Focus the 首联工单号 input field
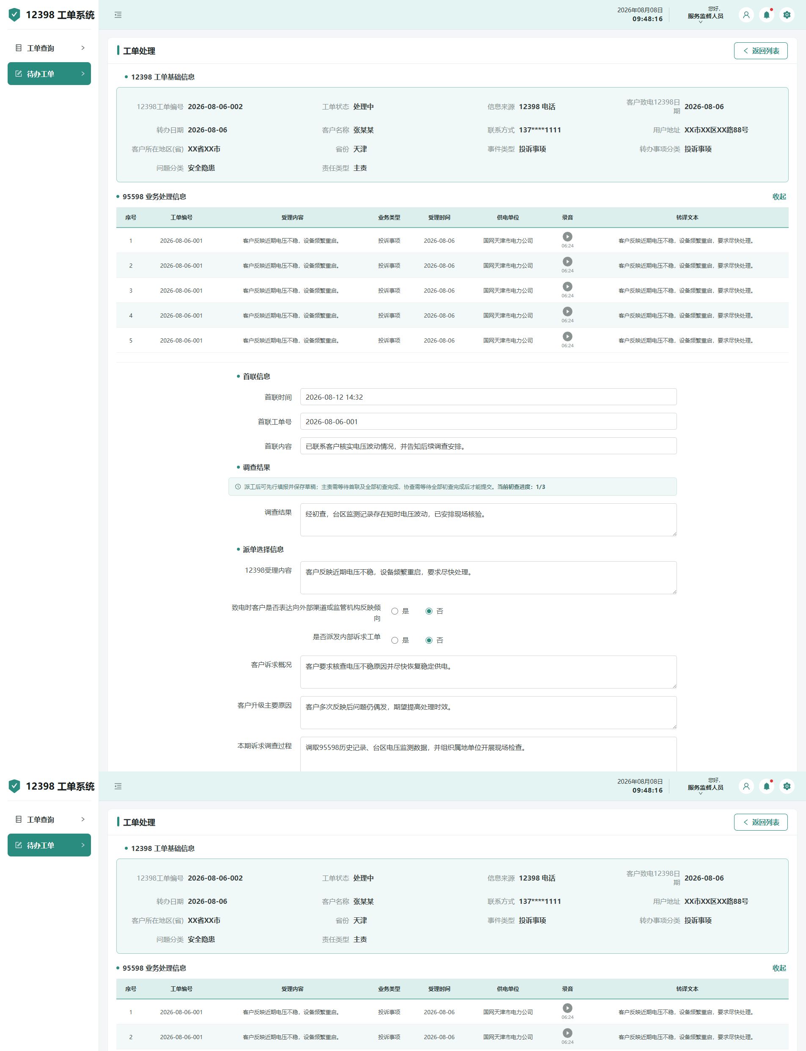 pyautogui.click(x=488, y=421)
